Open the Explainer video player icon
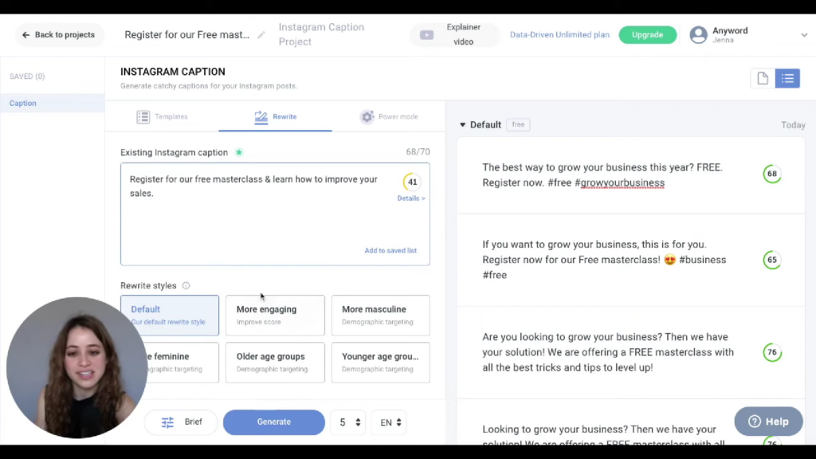816x459 pixels. tap(426, 34)
